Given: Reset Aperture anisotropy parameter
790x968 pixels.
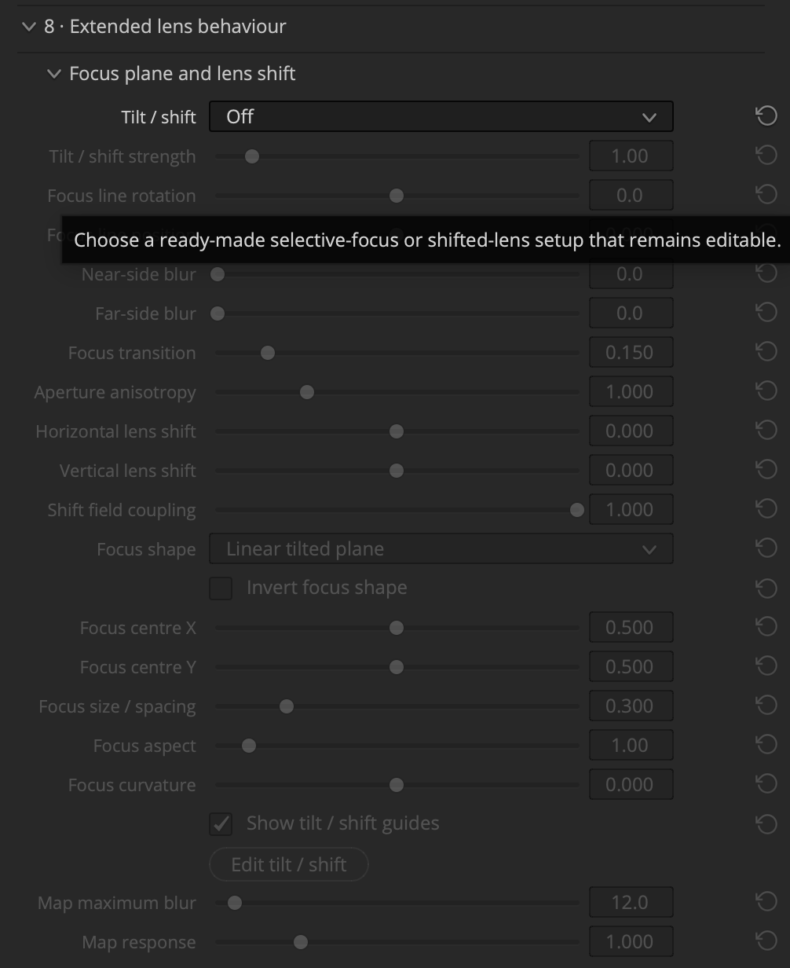Looking at the screenshot, I should point(766,391).
